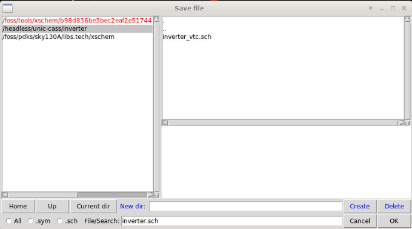Click the Delete button
This screenshot has height=229, width=412.
394,206
